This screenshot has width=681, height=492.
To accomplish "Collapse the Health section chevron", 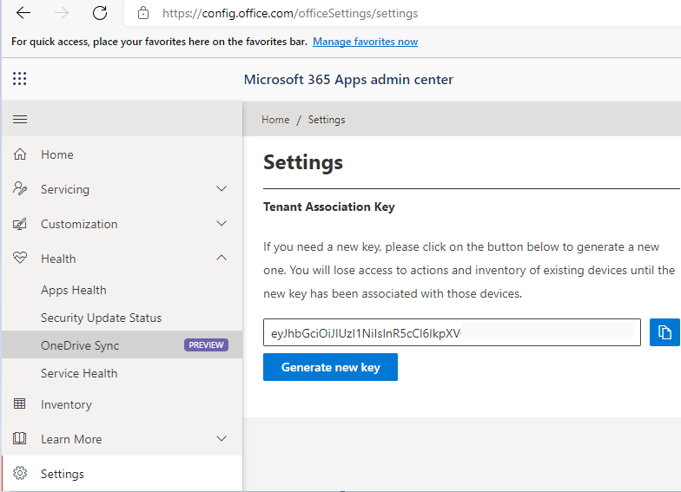I will point(221,258).
